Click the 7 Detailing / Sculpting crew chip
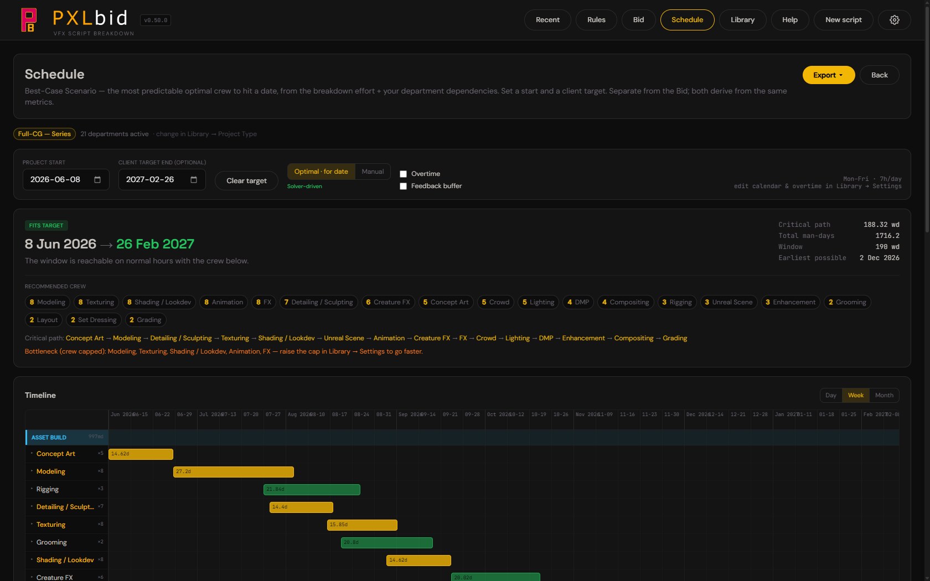This screenshot has height=581, width=930. [318, 302]
